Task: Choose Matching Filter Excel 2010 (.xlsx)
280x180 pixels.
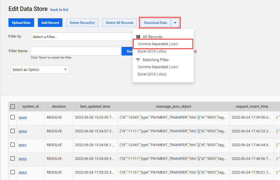Action: [152, 74]
